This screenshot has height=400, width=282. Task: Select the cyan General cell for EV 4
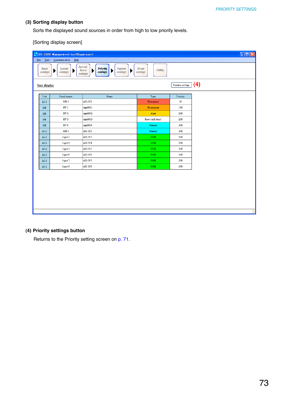point(153,126)
